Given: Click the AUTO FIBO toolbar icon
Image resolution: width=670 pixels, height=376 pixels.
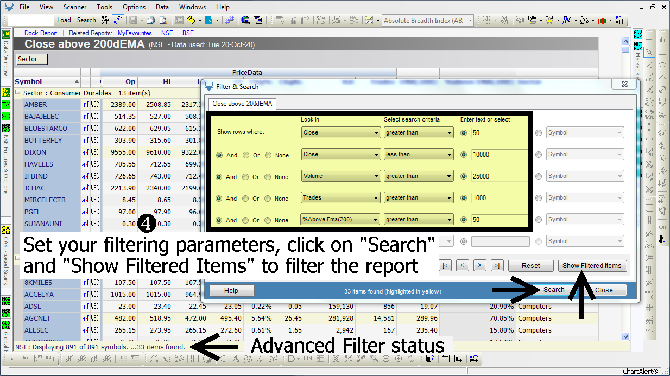Looking at the screenshot, I should click(488, 20).
